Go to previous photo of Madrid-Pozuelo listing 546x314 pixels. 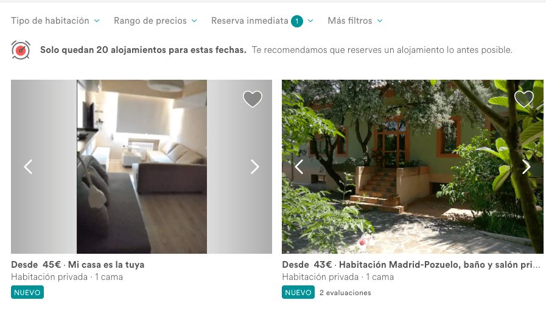299,167
